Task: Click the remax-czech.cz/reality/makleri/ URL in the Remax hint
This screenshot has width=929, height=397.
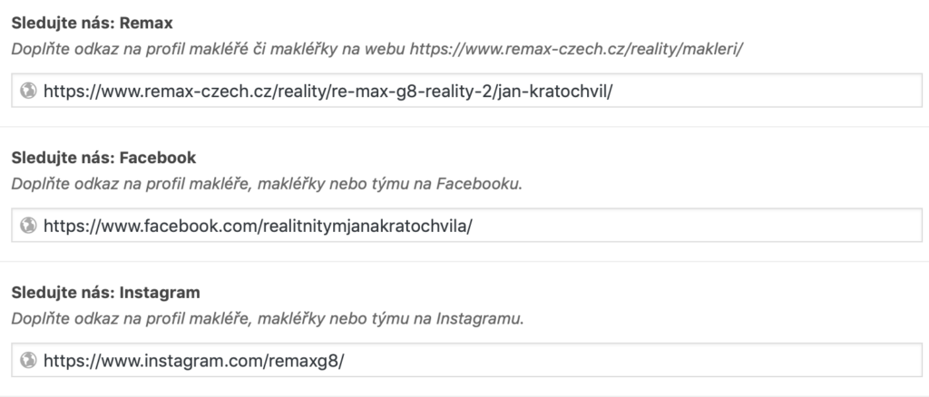Action: pyautogui.click(x=576, y=47)
